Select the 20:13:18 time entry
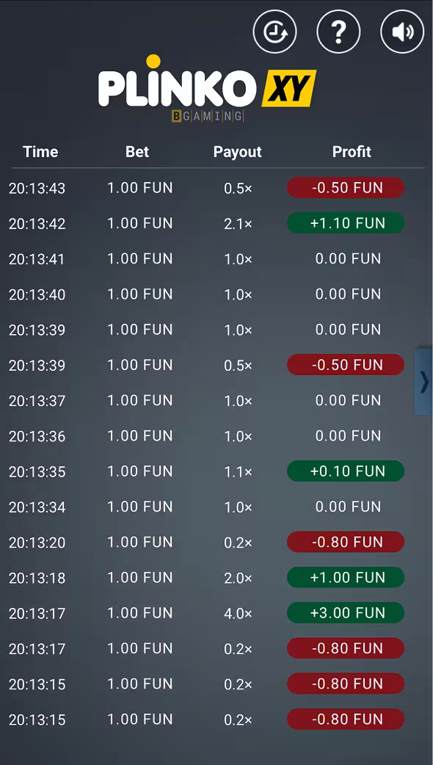Screen dimensions: 433x765 point(37,578)
